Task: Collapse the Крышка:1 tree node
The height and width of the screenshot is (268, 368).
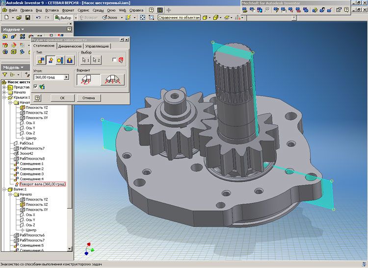Action: point(4,97)
